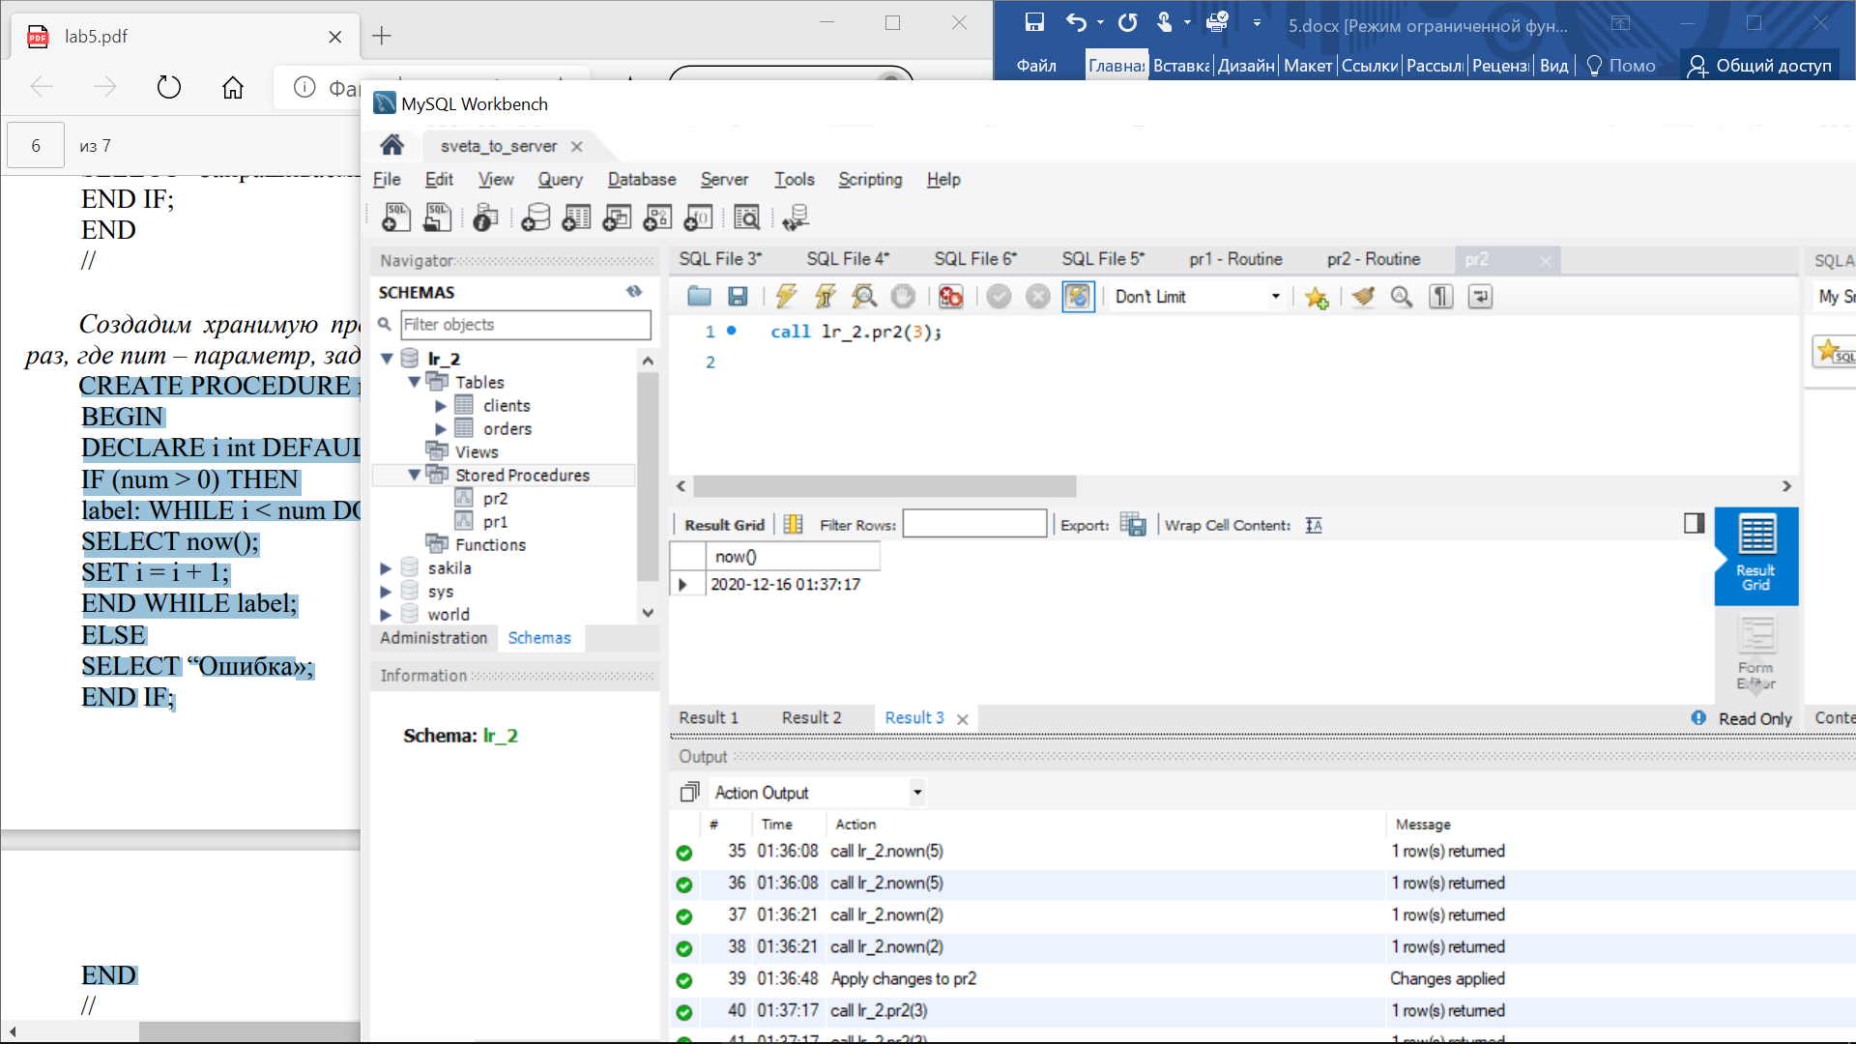1856x1044 pixels.
Task: Stop query execution hand icon
Action: pyautogui.click(x=903, y=297)
